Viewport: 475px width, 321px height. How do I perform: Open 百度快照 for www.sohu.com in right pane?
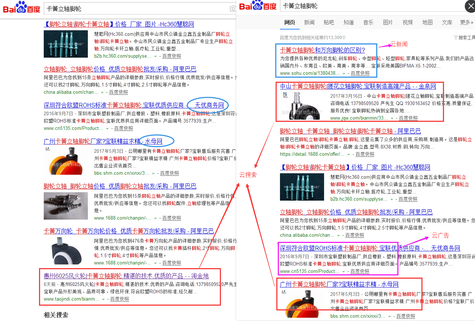(x=360, y=73)
